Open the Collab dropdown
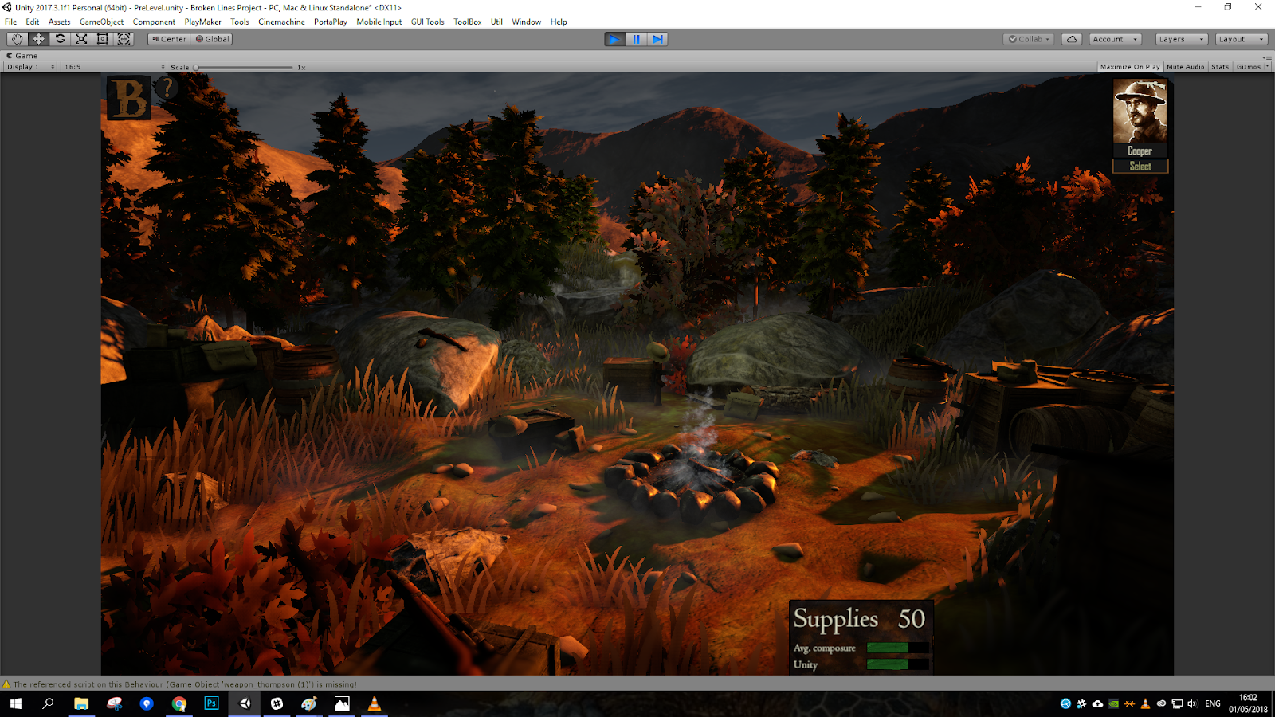The image size is (1275, 717). click(x=1030, y=39)
